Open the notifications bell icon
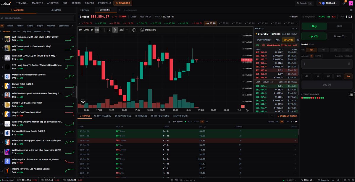The image size is (355, 182). [x=343, y=3]
